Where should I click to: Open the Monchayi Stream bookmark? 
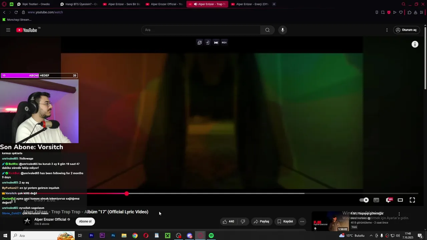pos(17,20)
